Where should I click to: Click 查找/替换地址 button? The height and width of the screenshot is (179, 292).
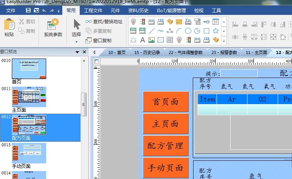tap(104, 22)
